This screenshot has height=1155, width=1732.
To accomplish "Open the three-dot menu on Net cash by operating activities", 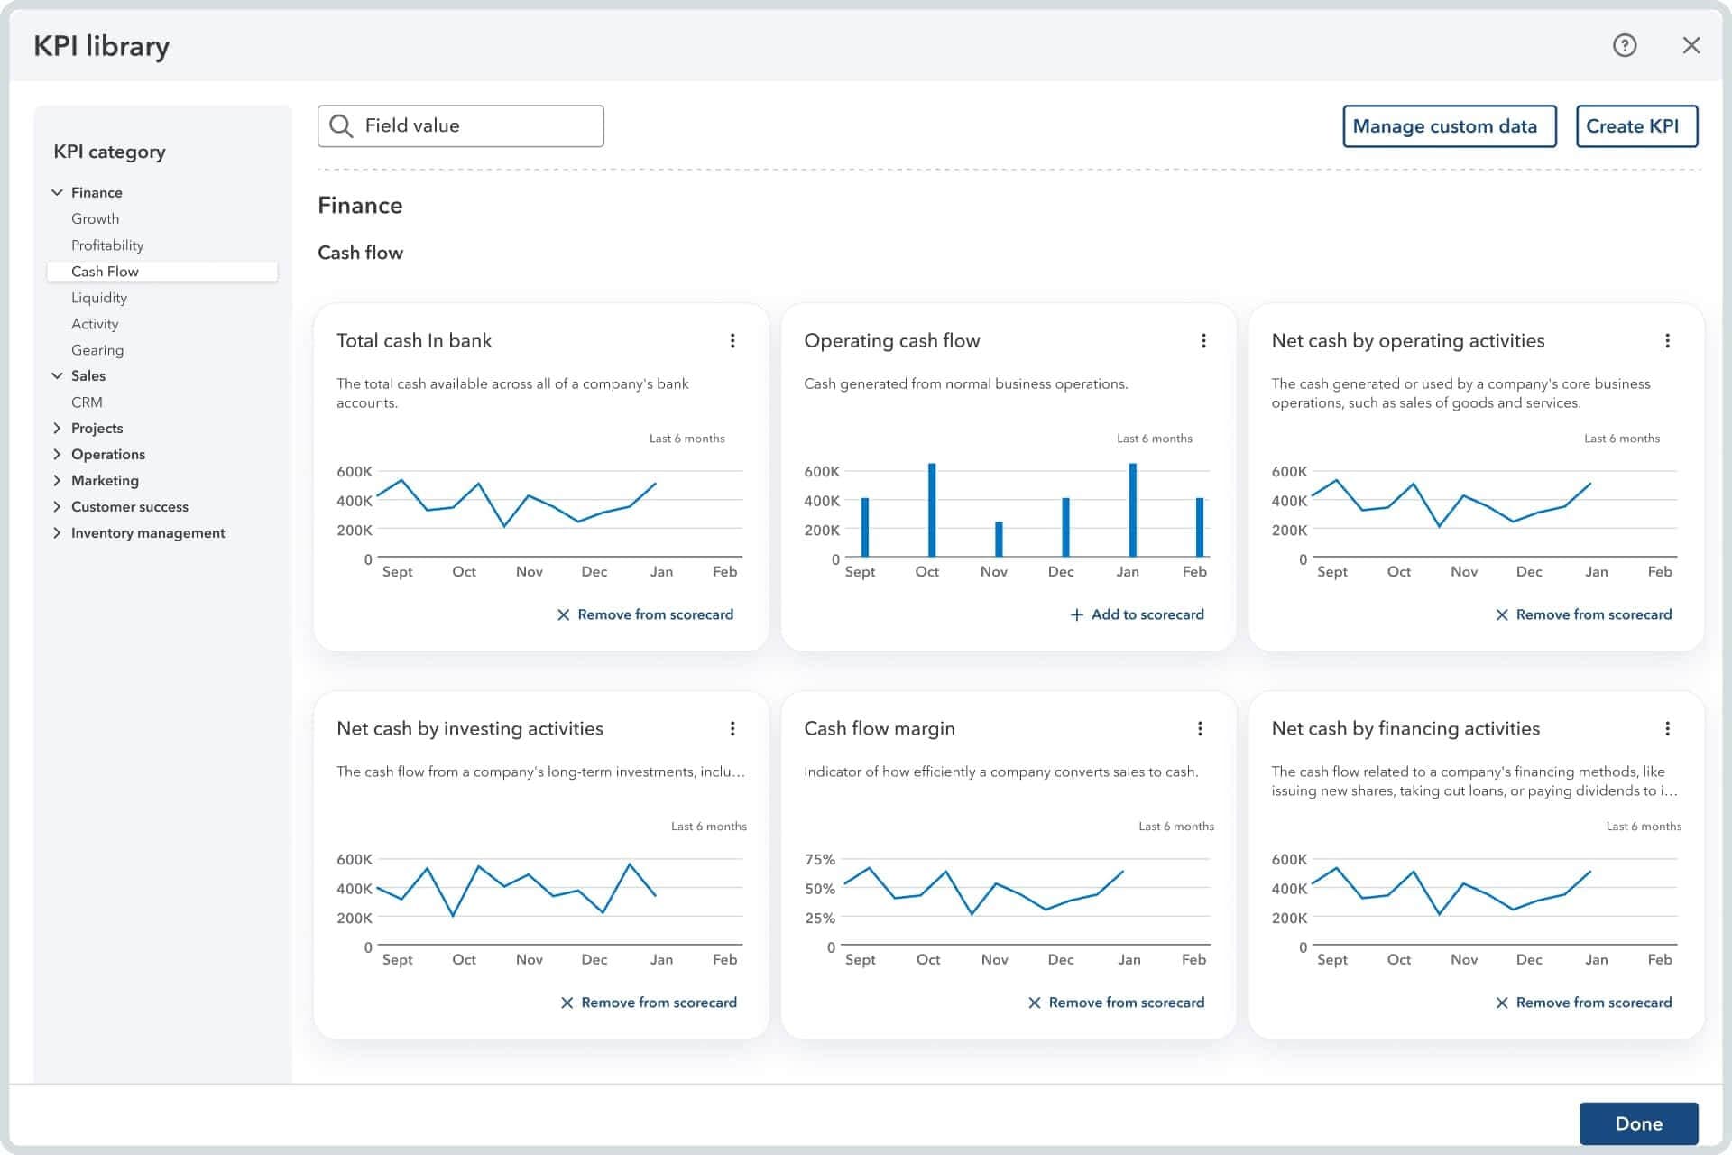I will click(1667, 340).
